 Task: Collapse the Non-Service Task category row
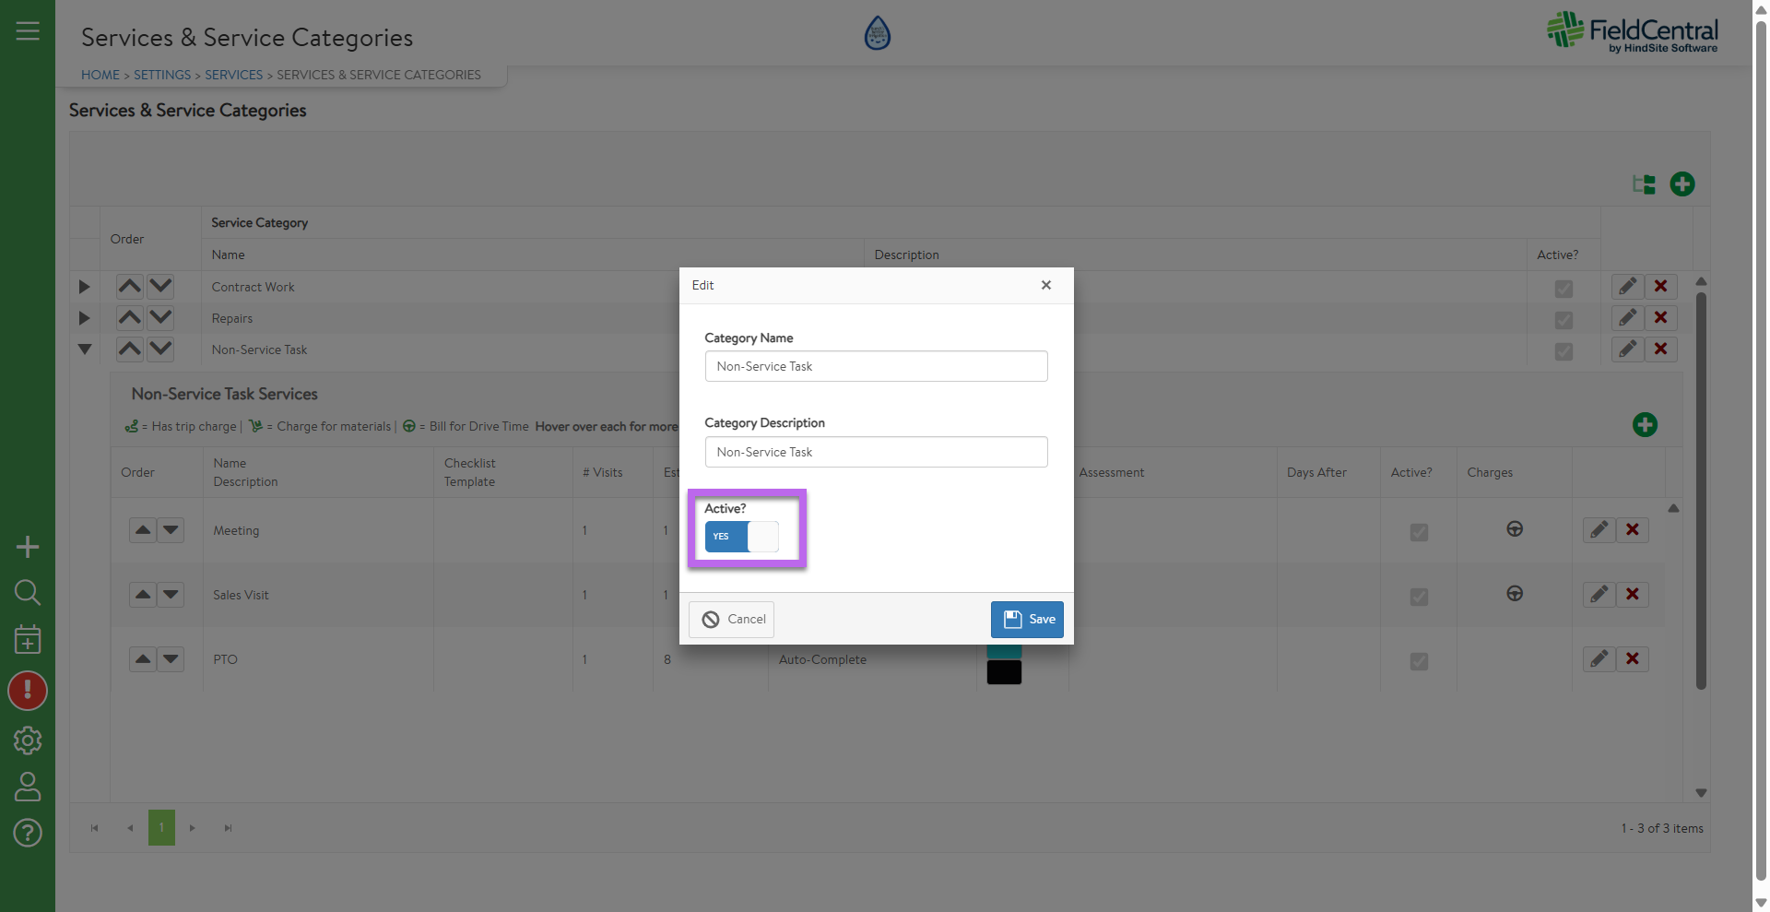(84, 349)
